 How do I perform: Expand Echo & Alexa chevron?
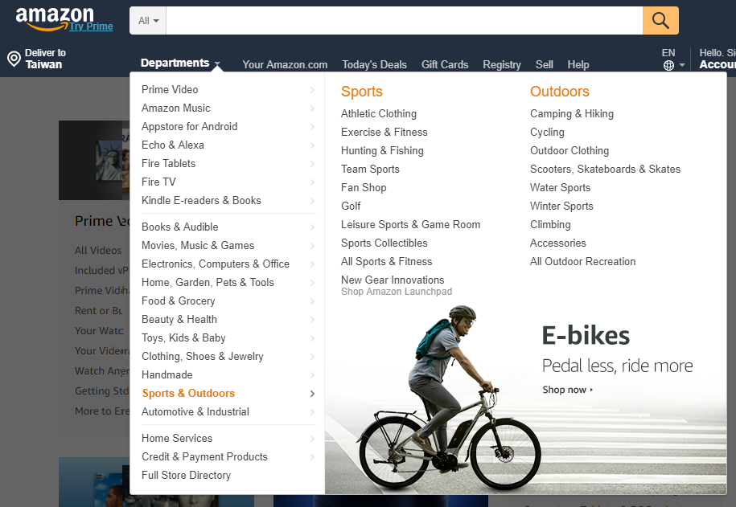click(312, 145)
